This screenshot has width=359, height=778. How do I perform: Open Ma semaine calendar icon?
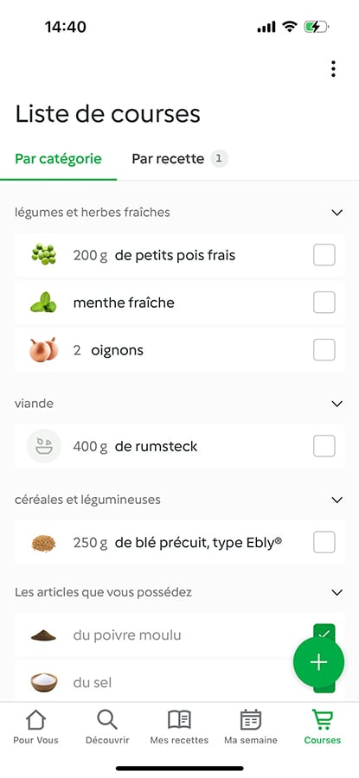point(251,719)
